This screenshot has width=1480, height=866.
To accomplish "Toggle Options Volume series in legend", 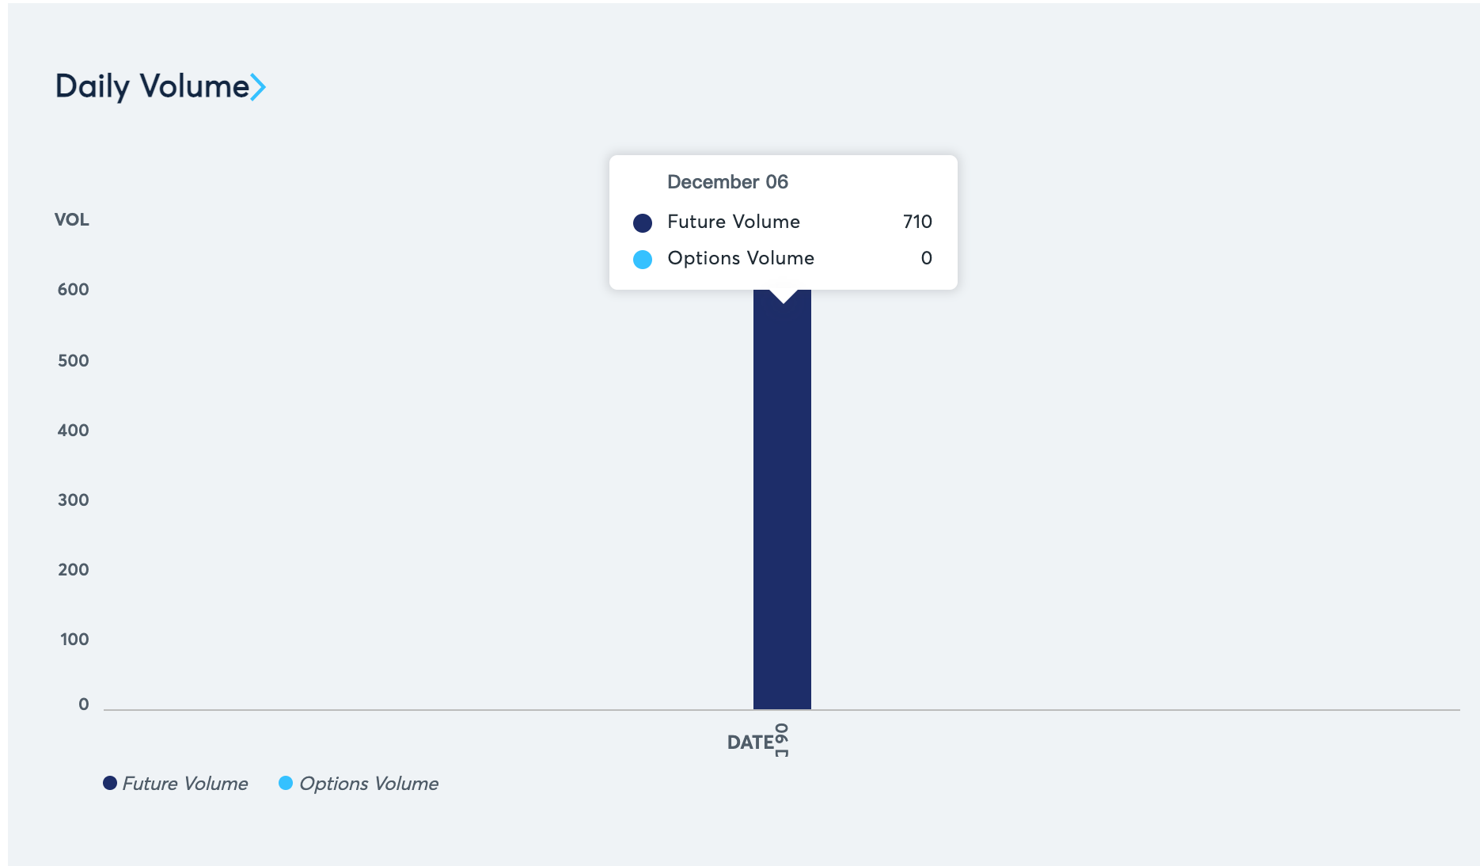I will (x=359, y=783).
